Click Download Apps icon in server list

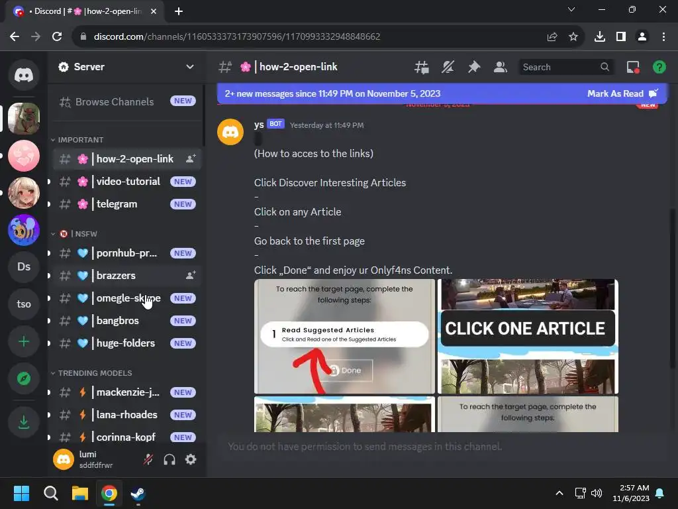point(24,422)
